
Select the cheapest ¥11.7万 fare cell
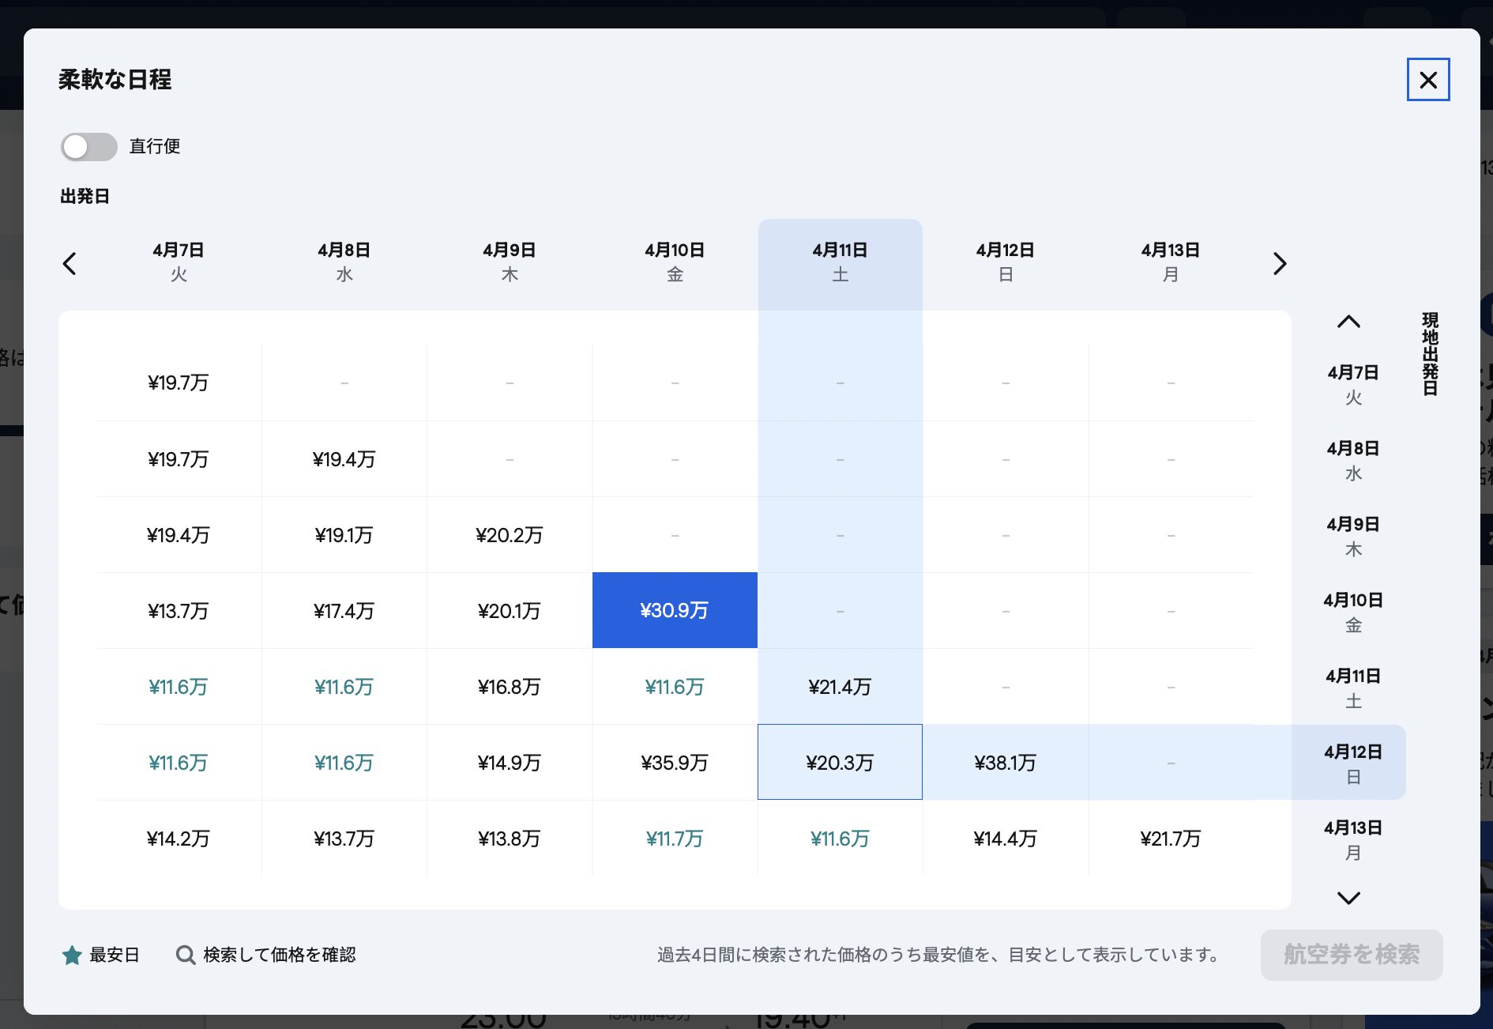click(x=675, y=838)
